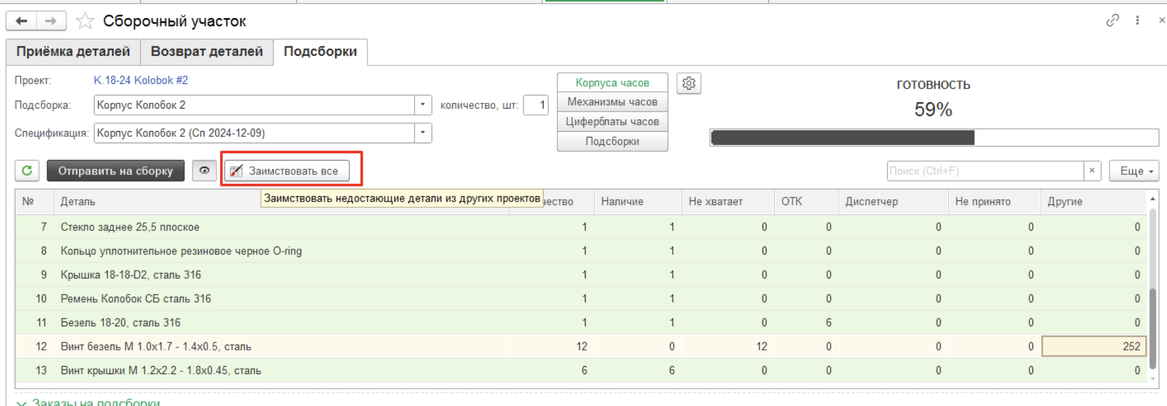Click the green refresh icon button
The height and width of the screenshot is (406, 1167).
[27, 171]
